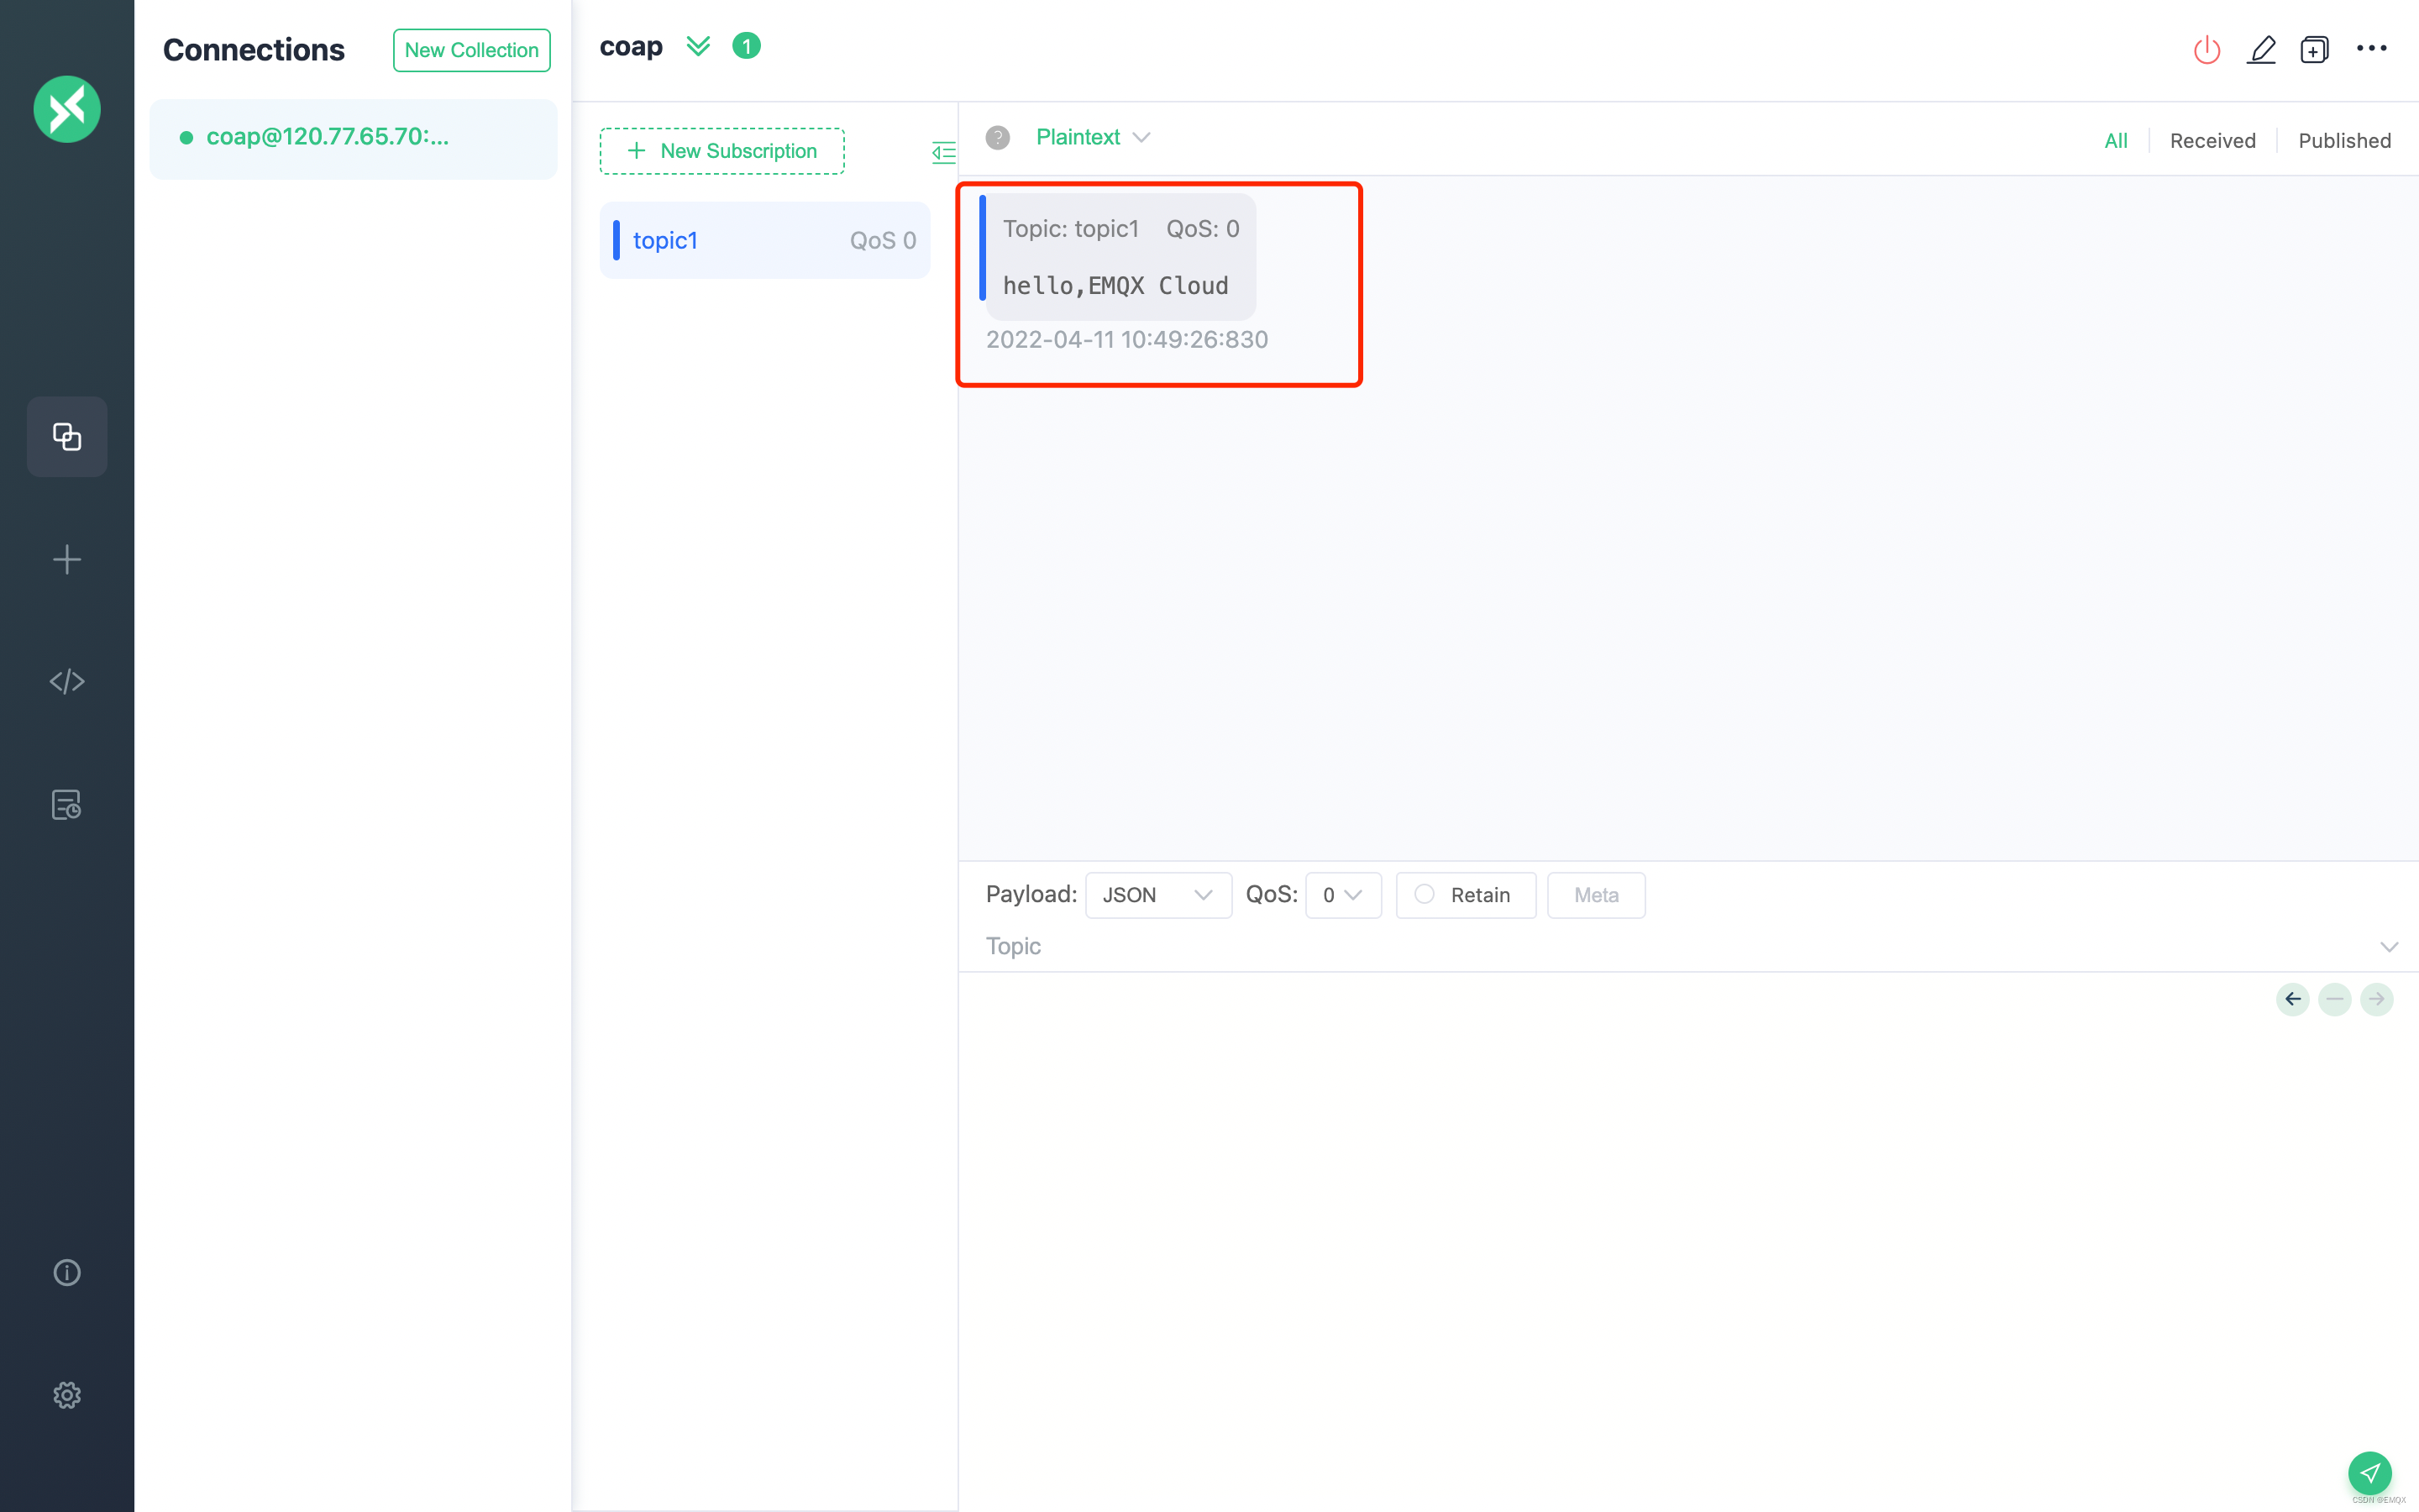Click the Topic input field
Viewport: 2419px width, 1512px height.
click(x=1689, y=944)
